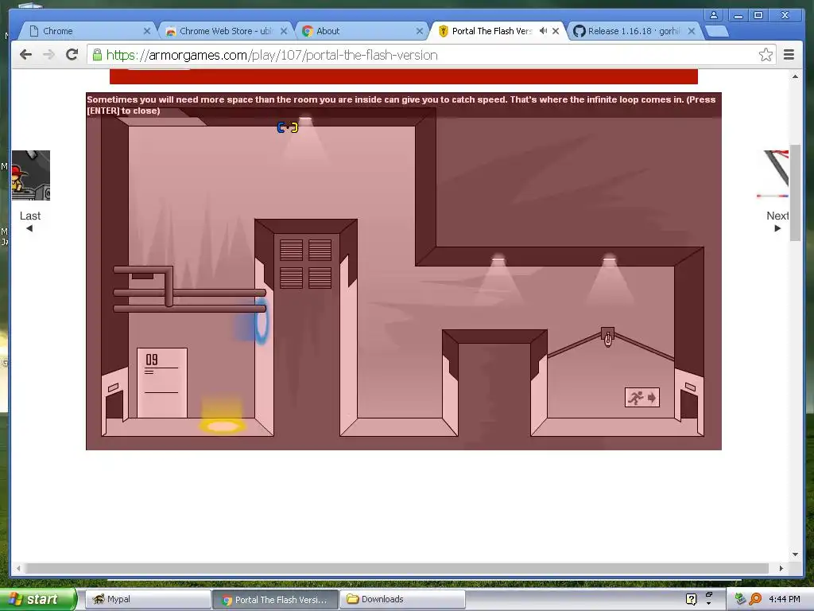Click the tutorial hint text at top
Image resolution: width=814 pixels, height=611 pixels.
pyautogui.click(x=401, y=105)
